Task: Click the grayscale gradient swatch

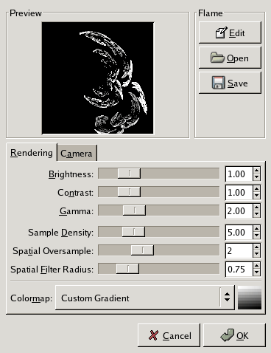Action: coord(250,298)
